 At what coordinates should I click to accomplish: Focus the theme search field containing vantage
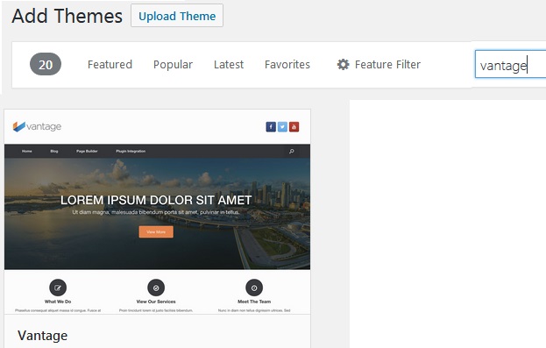(510, 65)
